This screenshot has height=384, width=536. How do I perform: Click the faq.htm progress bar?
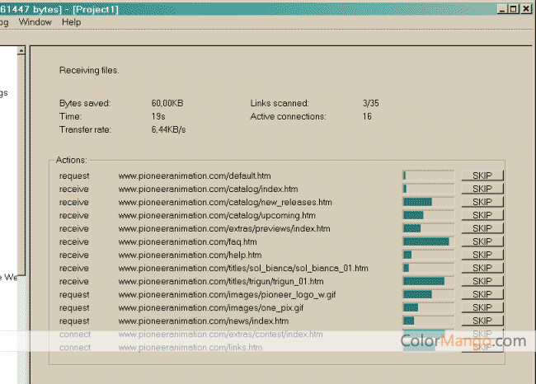coord(428,241)
